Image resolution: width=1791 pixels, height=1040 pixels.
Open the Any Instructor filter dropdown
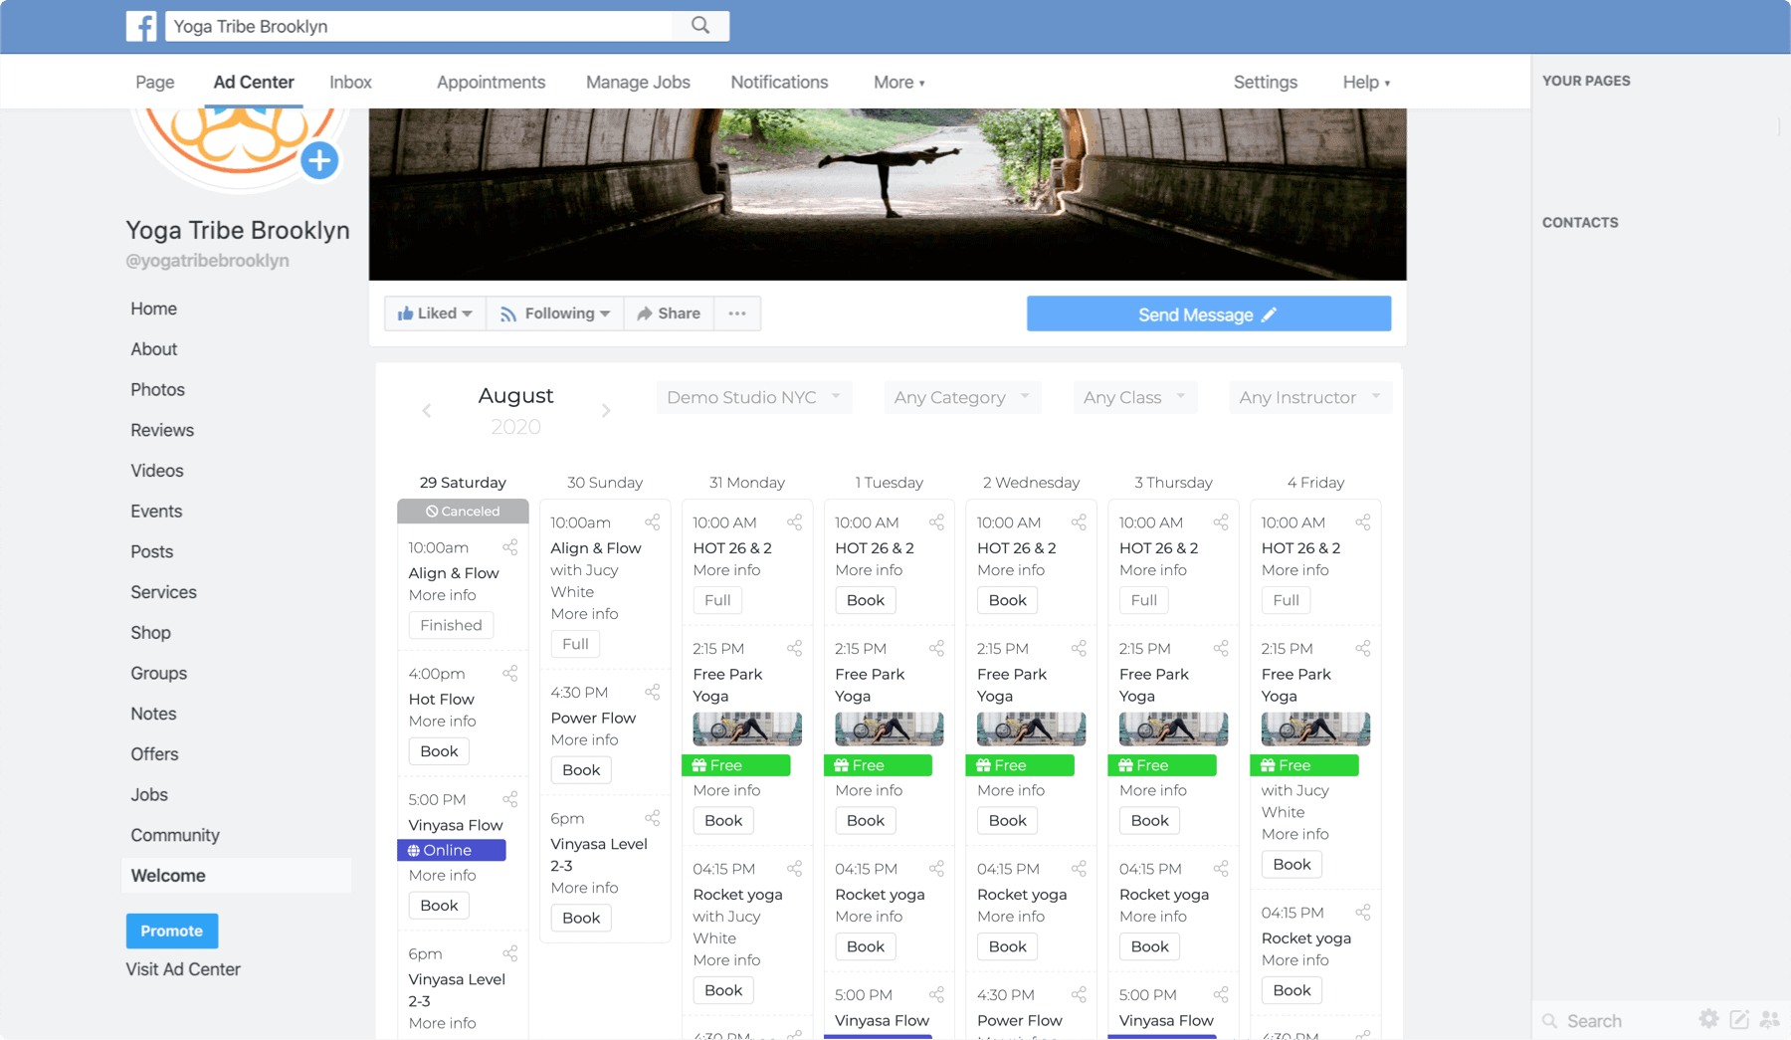click(x=1309, y=397)
